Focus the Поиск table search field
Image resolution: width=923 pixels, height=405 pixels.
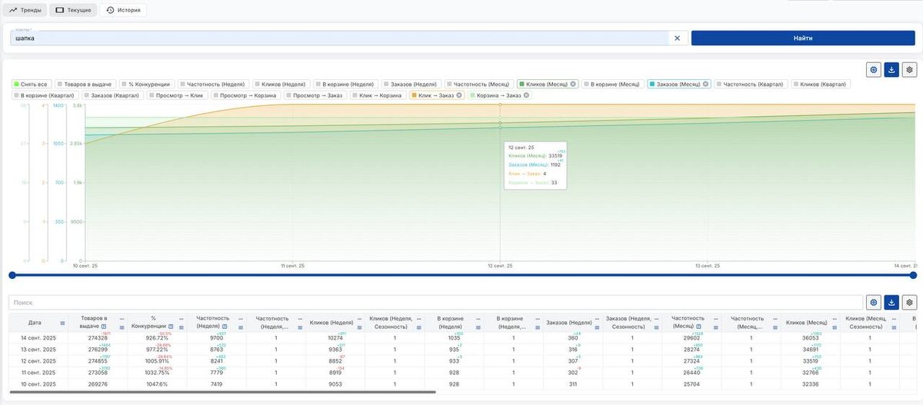pyautogui.click(x=435, y=303)
